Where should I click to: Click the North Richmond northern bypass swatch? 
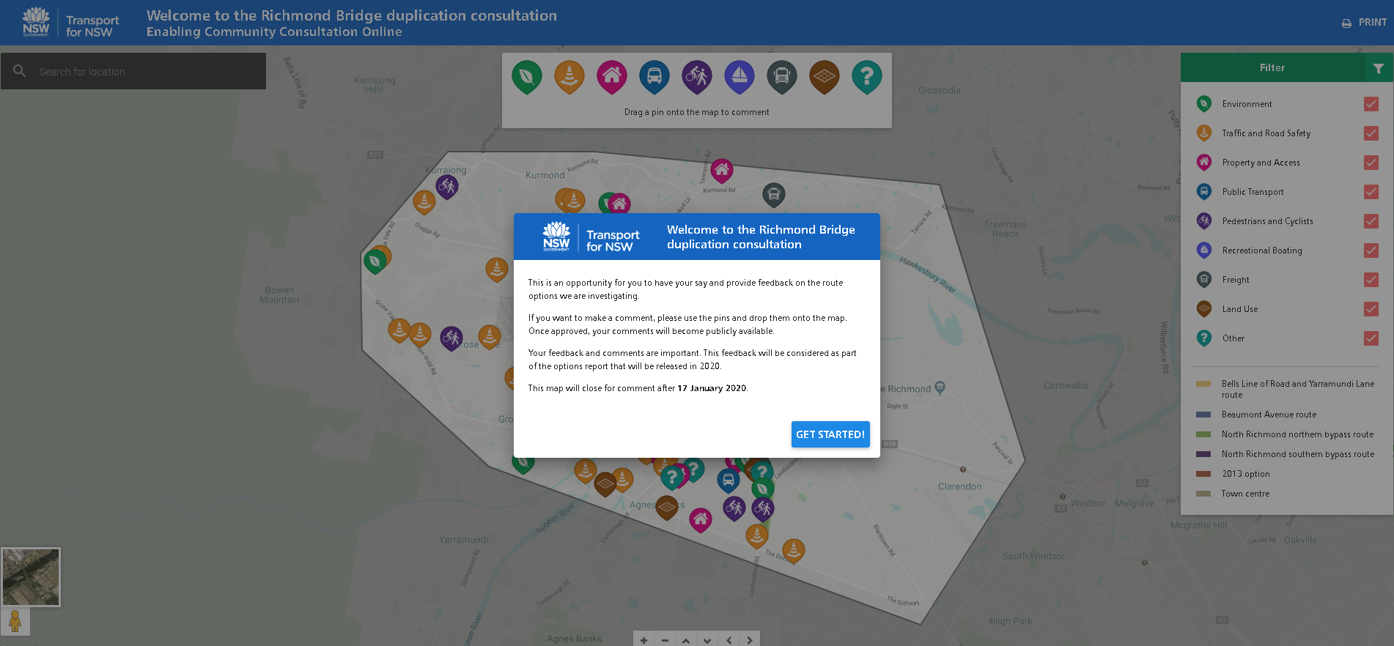pos(1203,434)
